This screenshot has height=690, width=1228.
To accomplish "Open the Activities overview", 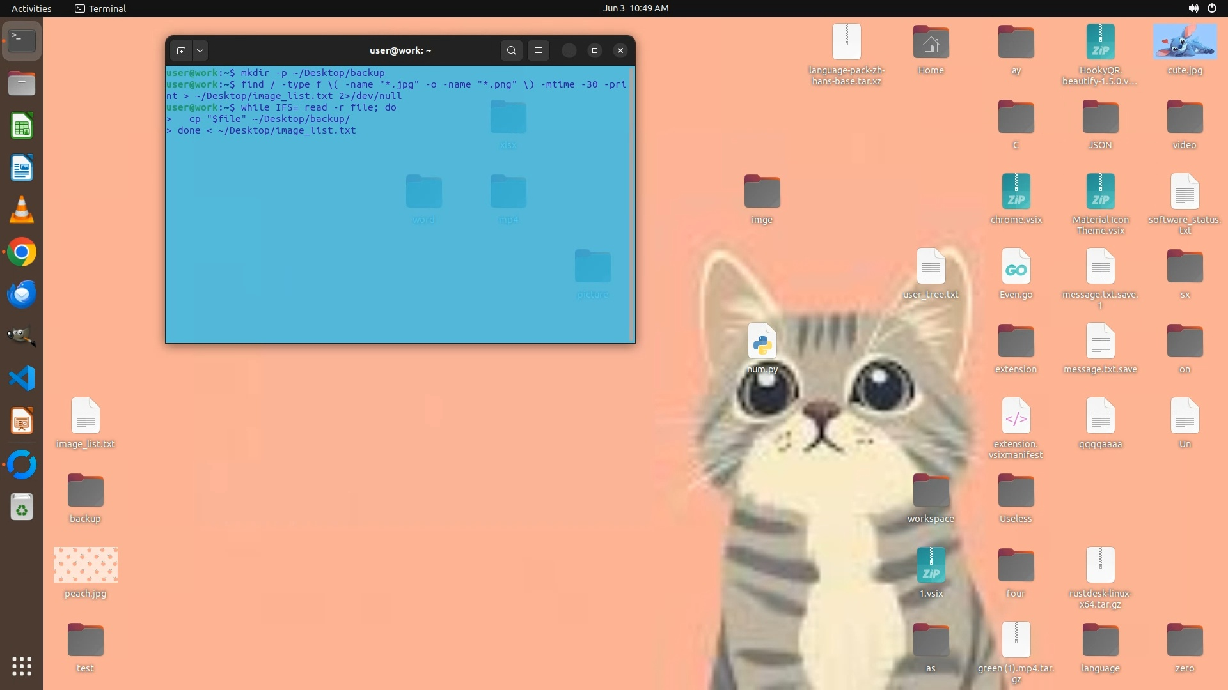I will [x=31, y=8].
